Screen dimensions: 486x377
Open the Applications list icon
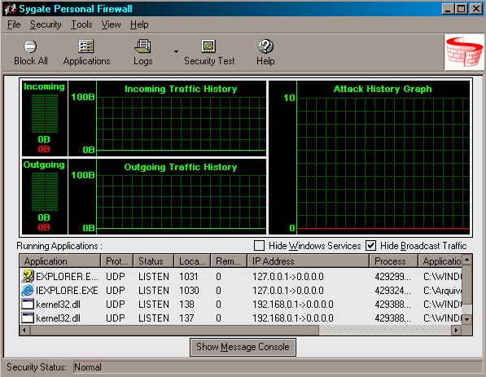tap(85, 46)
